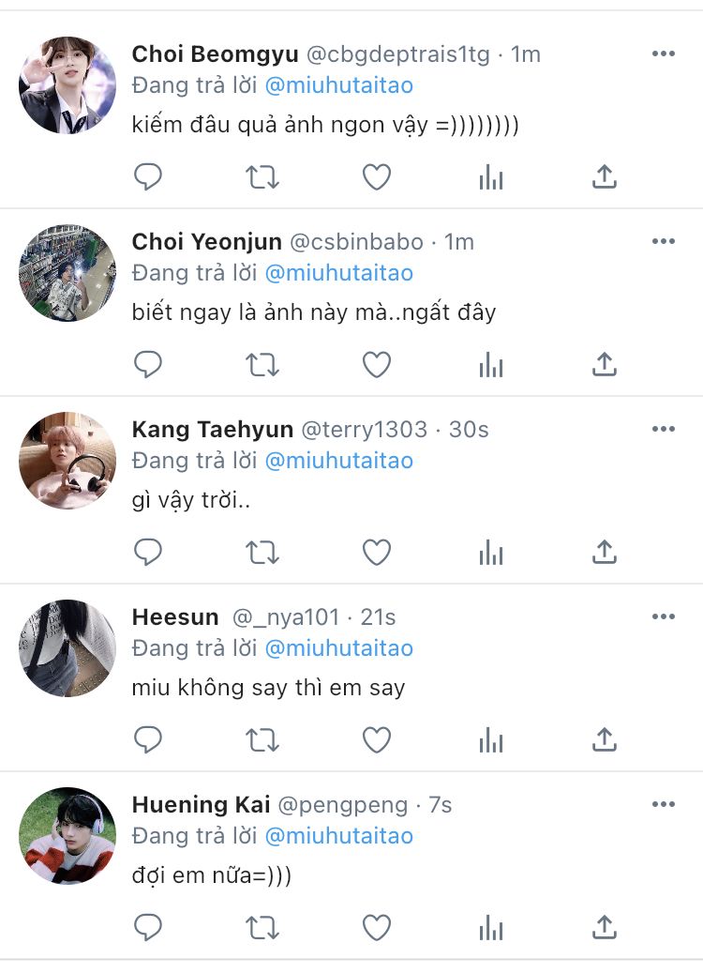
Task: Open more options menu on Heesun's tweet
Action: (664, 617)
